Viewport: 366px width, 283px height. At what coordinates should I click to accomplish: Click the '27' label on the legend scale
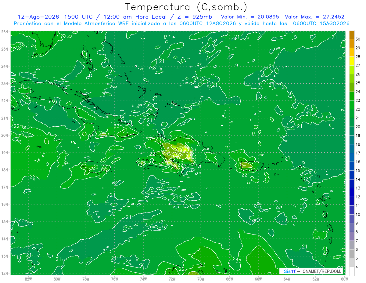358,65
